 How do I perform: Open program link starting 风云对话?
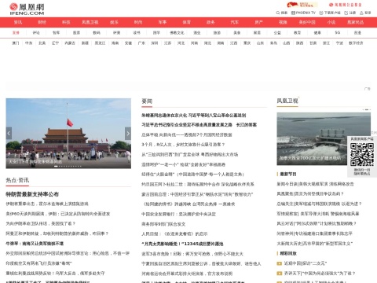317,223
